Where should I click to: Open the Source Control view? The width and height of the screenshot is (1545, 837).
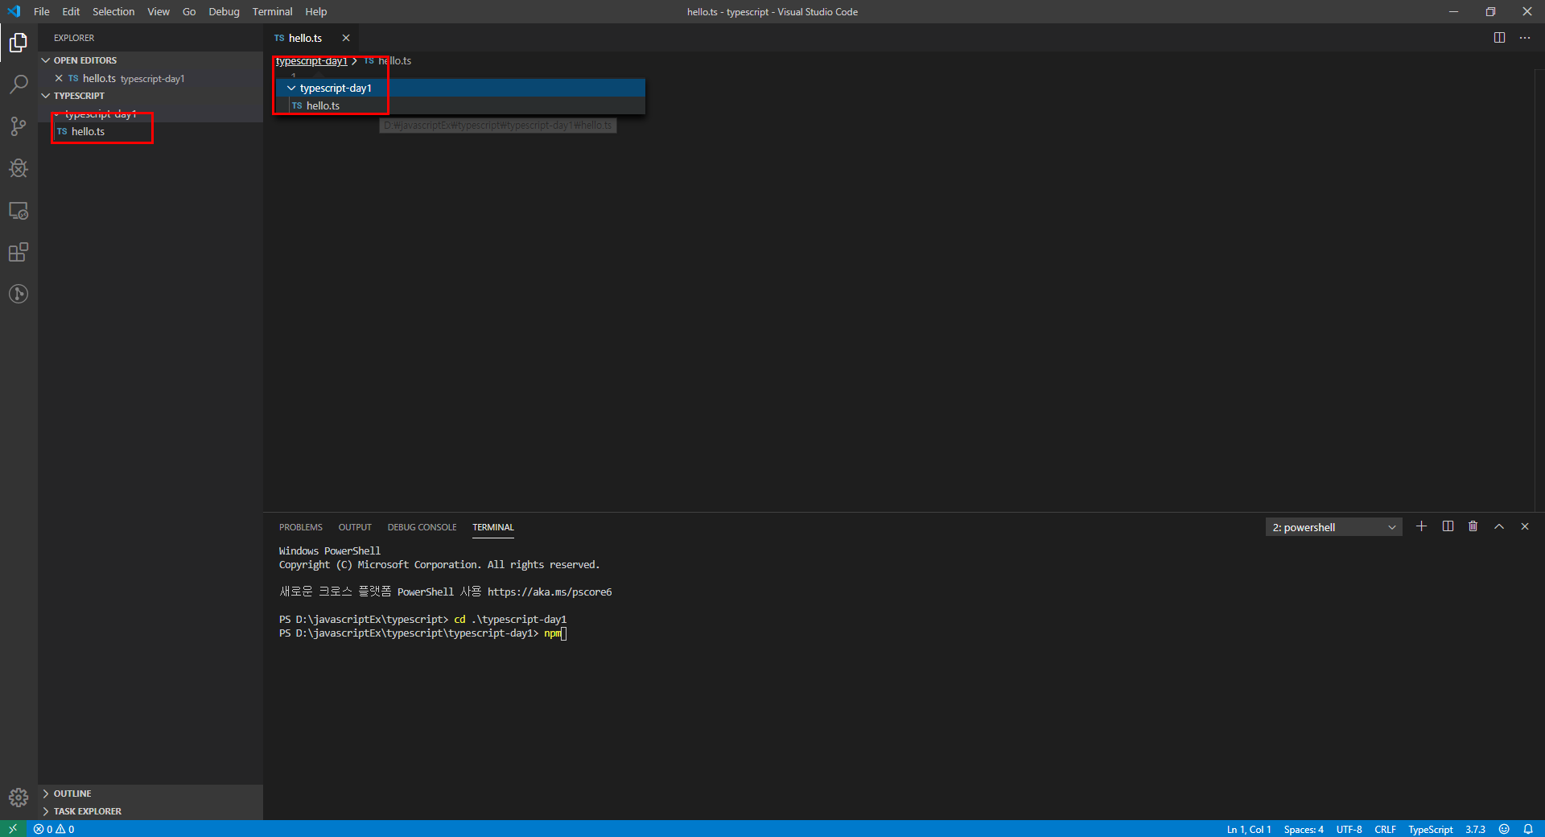click(x=19, y=126)
